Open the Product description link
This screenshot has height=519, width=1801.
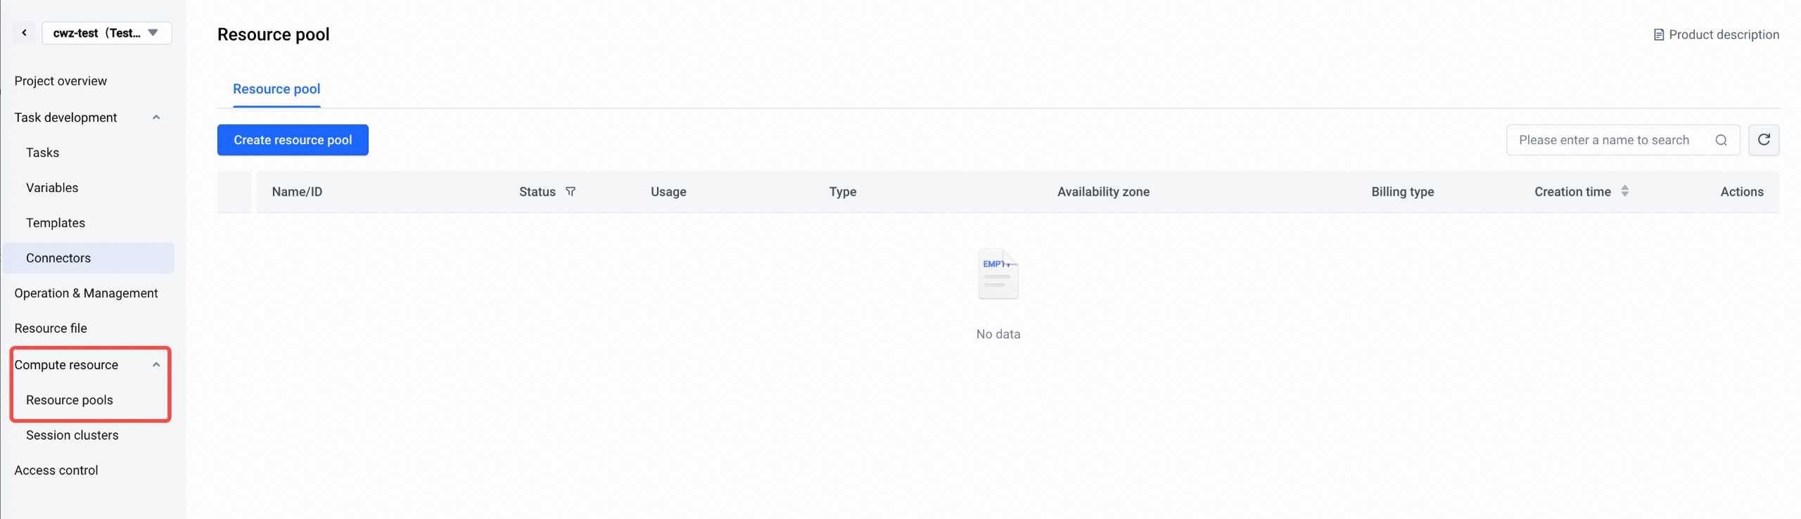click(1716, 34)
